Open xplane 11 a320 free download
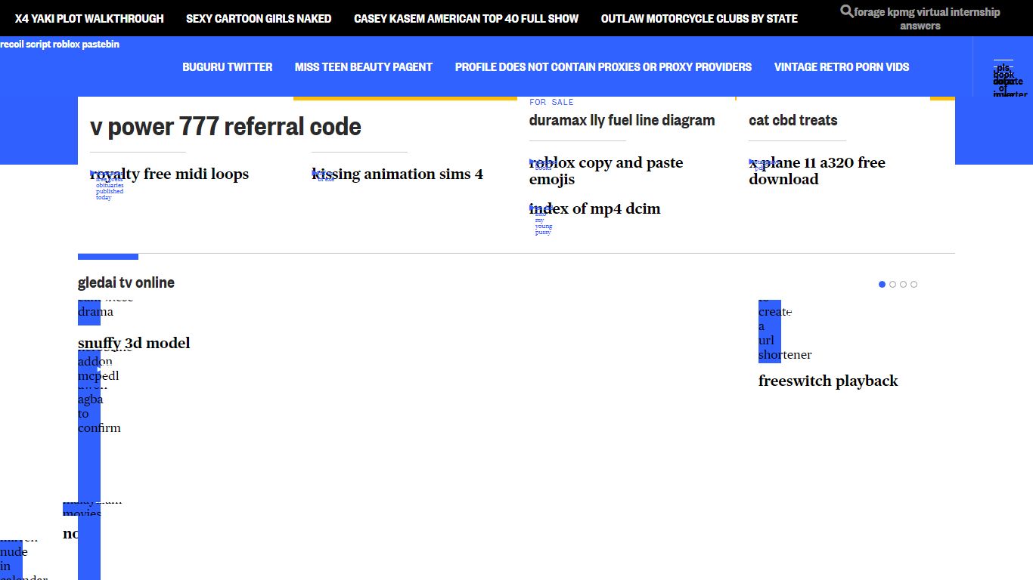 817,171
